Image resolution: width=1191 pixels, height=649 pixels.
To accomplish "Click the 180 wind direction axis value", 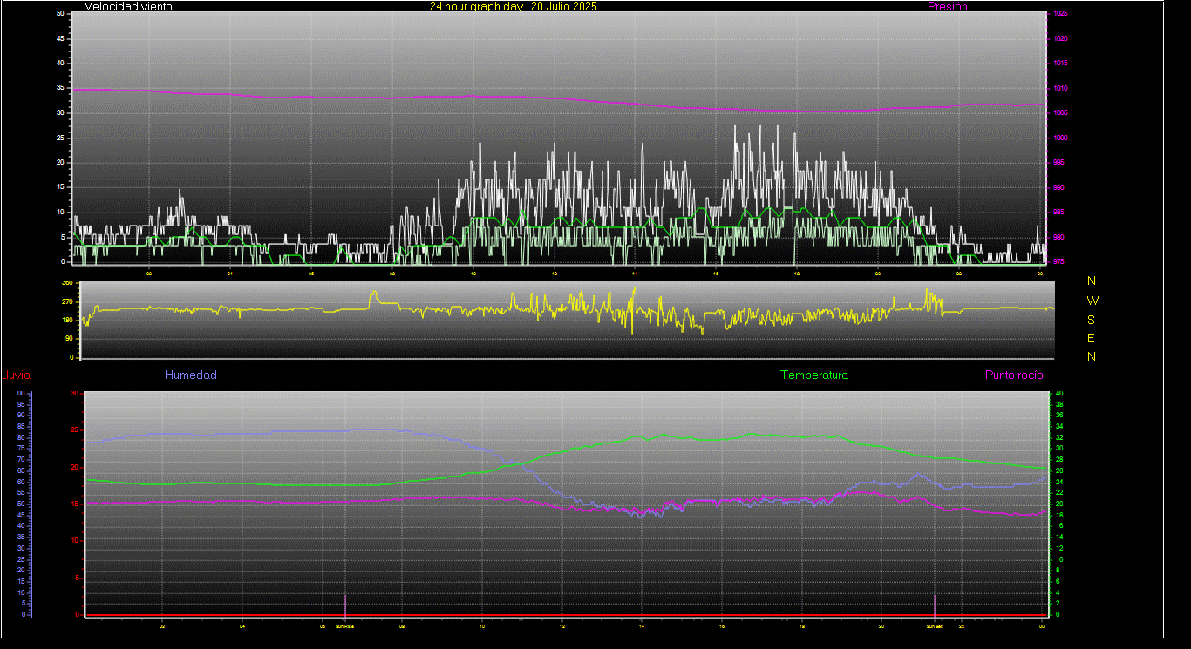I will 67,321.
